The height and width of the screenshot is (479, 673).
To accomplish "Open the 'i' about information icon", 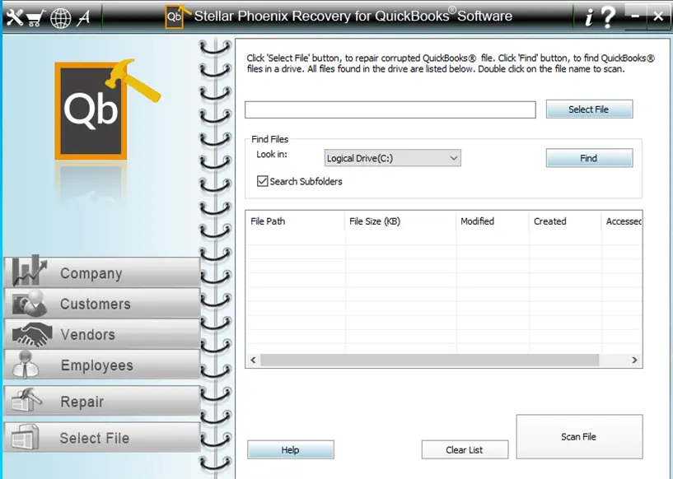I will [590, 17].
